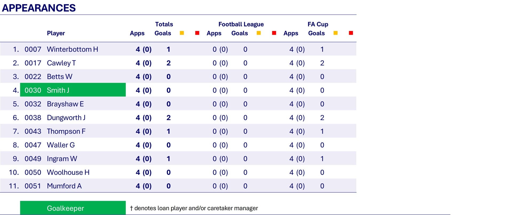Click the Football League group heading
The height and width of the screenshot is (215, 512).
241,24
